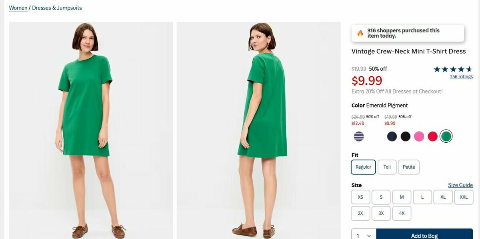Image resolution: width=480 pixels, height=239 pixels.
Task: Pick size 3X
Action: (x=381, y=213)
